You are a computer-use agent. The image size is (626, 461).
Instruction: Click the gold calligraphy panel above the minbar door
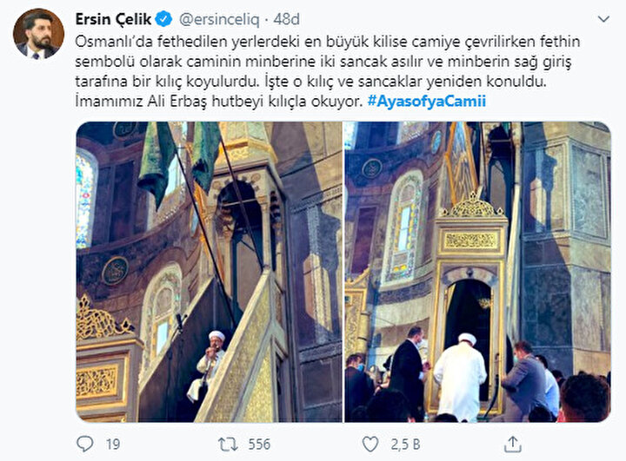click(x=471, y=240)
